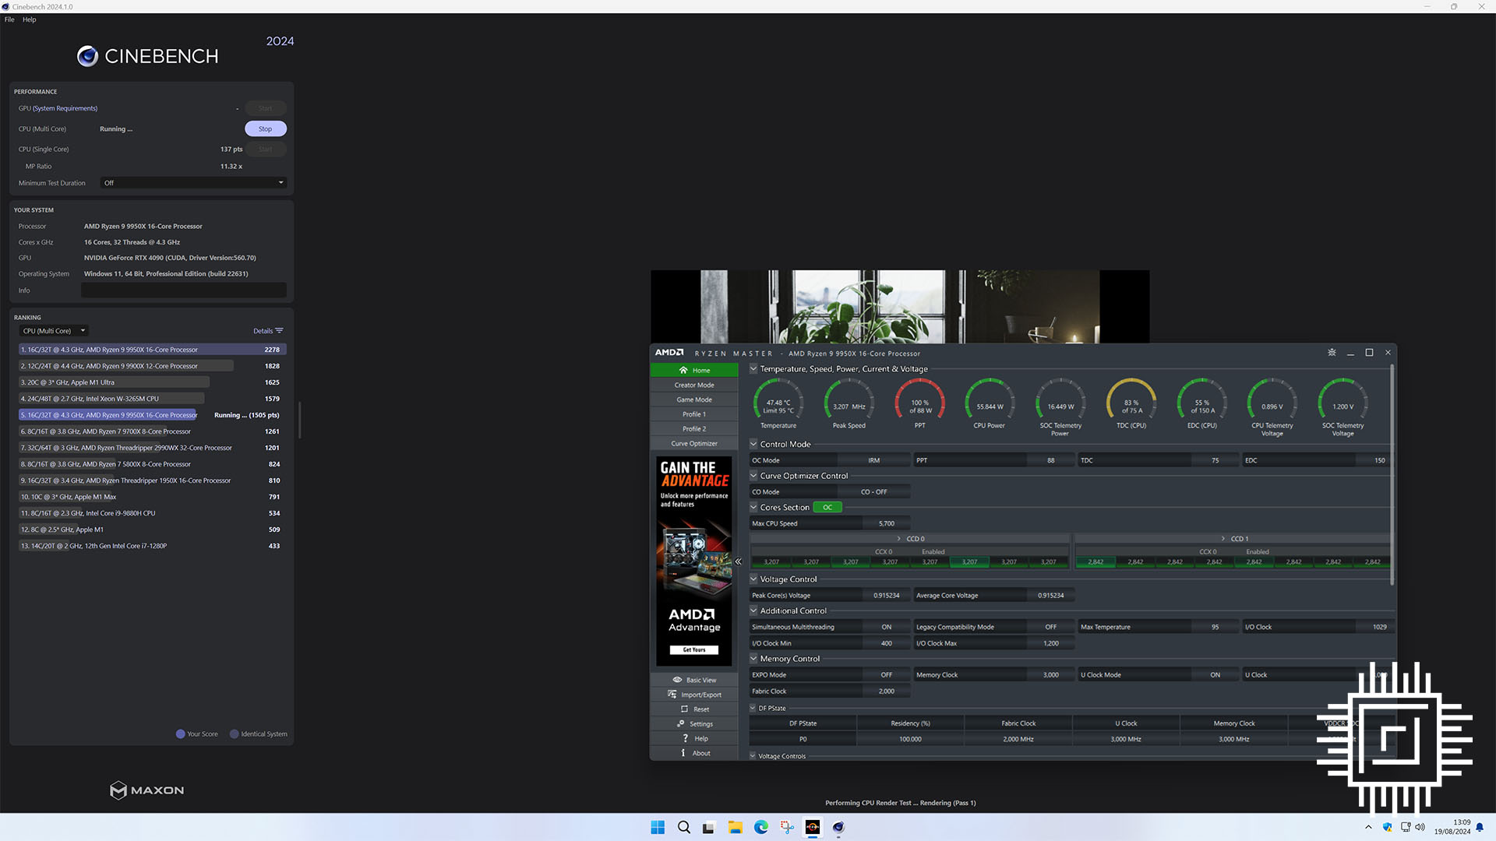Image resolution: width=1496 pixels, height=841 pixels.
Task: Collapse the DF PState section
Action: 753,709
